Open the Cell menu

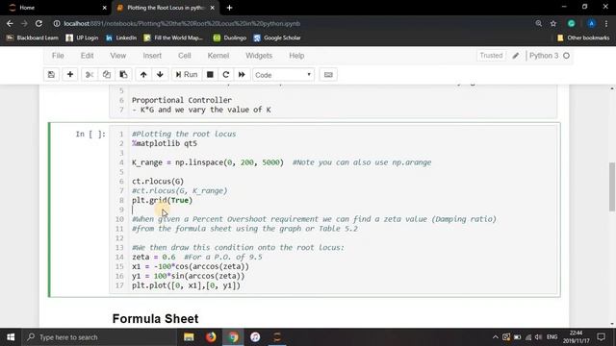pos(185,56)
